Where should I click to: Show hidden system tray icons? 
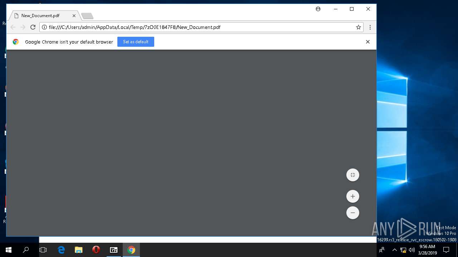click(394, 250)
